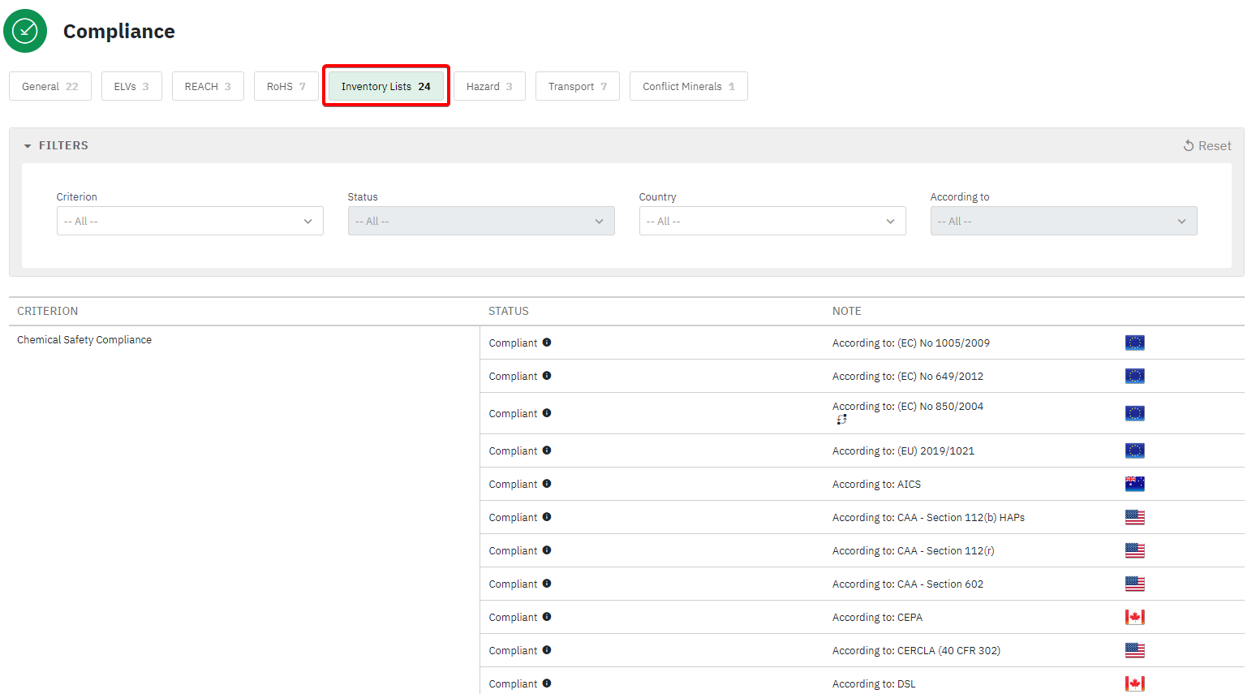This screenshot has width=1256, height=694.
Task: Open the REACH tab
Action: (x=208, y=86)
